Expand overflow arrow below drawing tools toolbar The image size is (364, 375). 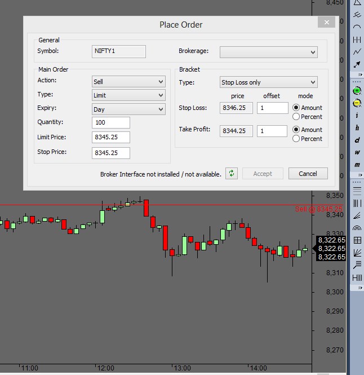pos(360,75)
